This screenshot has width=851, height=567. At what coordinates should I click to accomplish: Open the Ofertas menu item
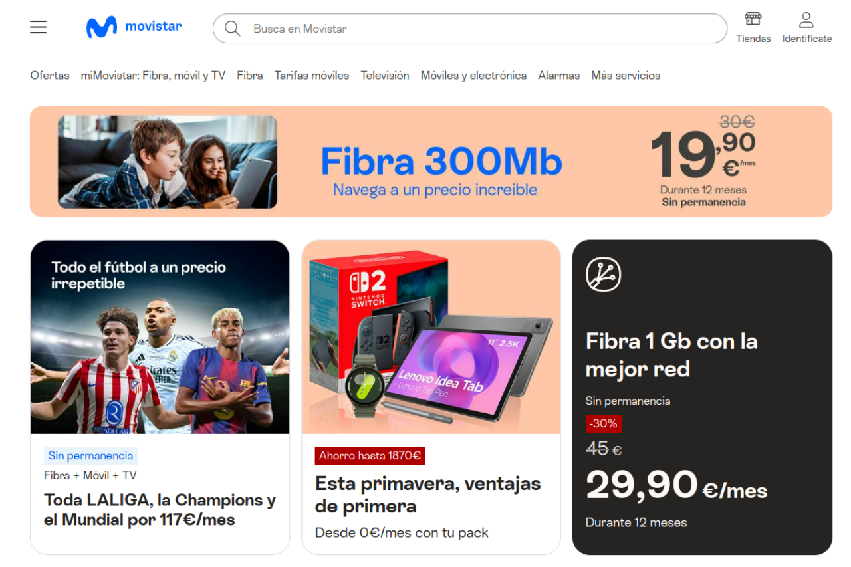[x=50, y=76]
